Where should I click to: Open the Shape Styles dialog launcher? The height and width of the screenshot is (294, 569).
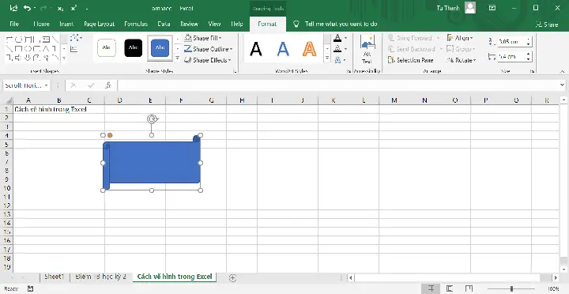(235, 71)
